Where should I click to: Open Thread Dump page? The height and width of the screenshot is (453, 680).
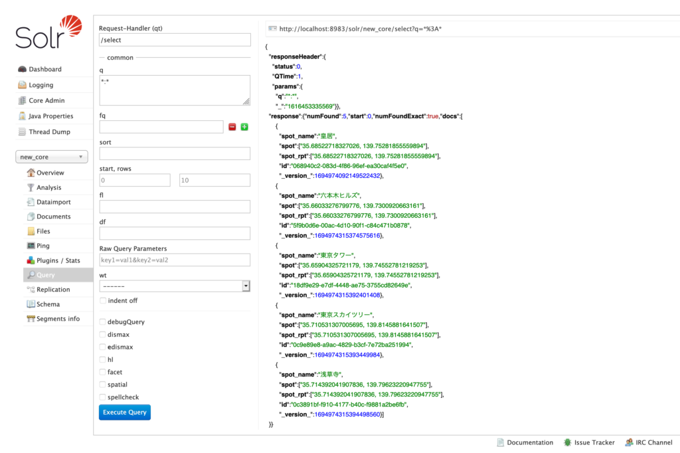click(49, 132)
